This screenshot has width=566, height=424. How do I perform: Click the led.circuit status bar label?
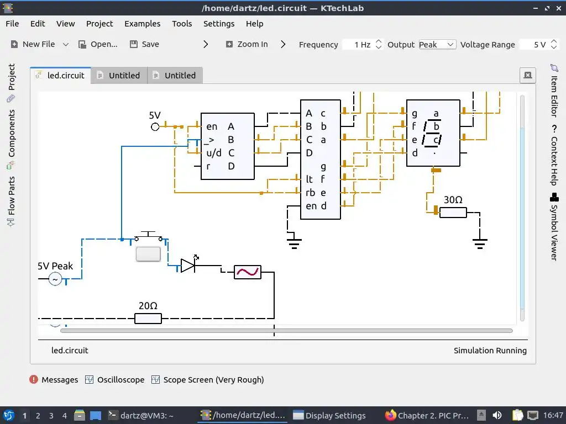pos(70,351)
